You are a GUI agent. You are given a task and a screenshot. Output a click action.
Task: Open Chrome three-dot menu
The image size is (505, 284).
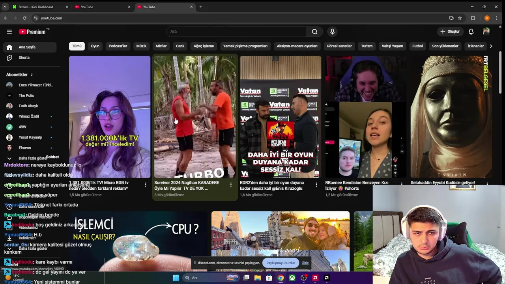(496, 18)
